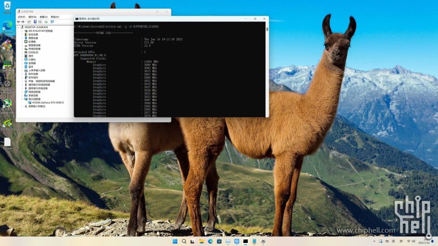Open File Explorer from the taskbar
438x246 pixels.
(x=202, y=241)
